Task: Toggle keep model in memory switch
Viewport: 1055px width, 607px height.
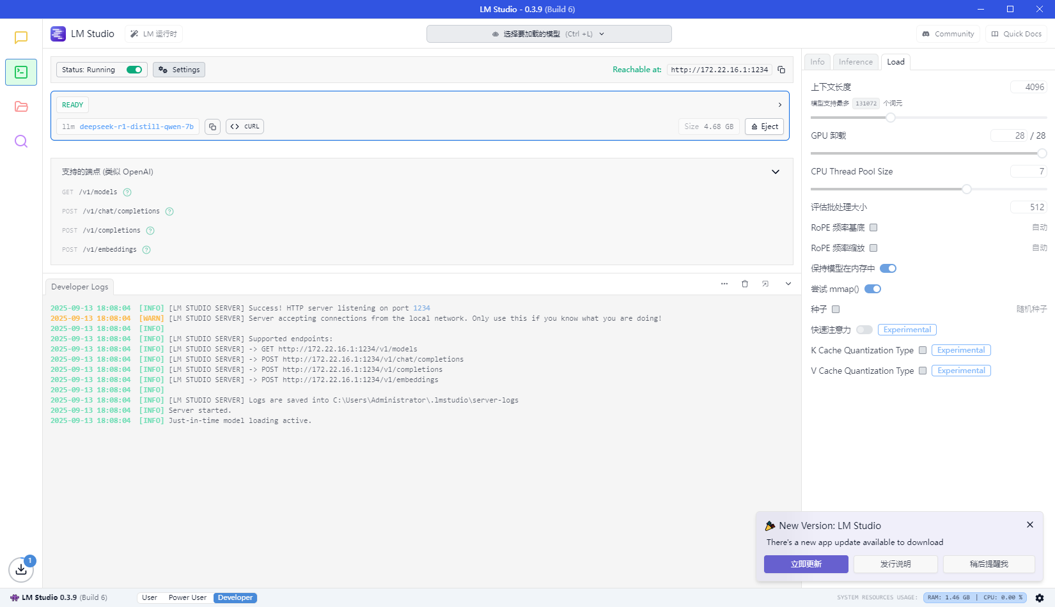Action: point(888,268)
